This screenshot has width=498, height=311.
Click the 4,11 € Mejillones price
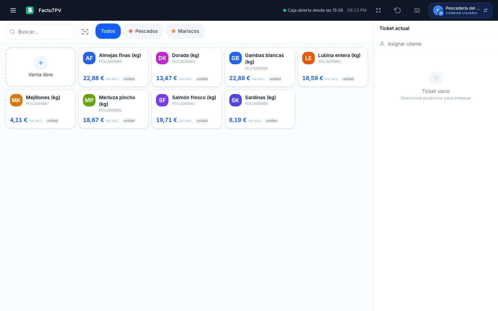point(19,120)
